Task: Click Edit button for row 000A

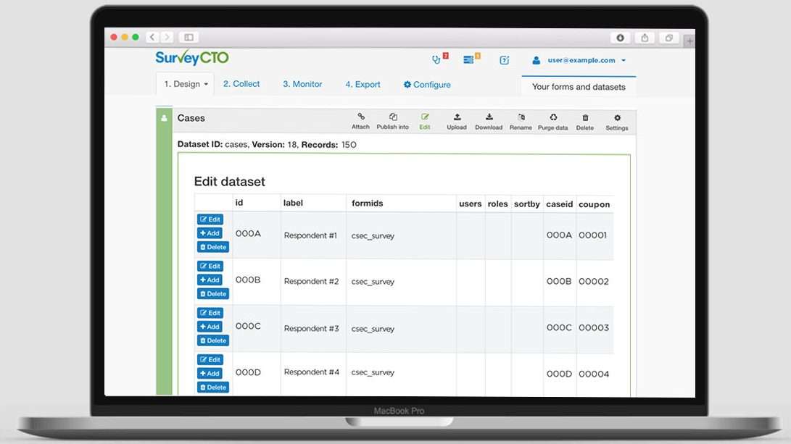Action: (210, 219)
